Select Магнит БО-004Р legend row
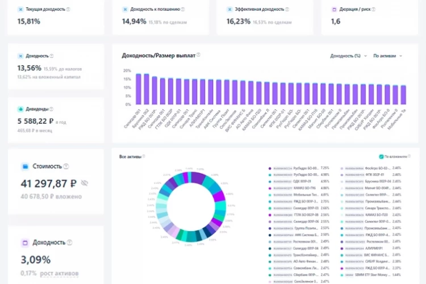Image resolution: width=426 pixels, height=284 pixels. [x=371, y=189]
